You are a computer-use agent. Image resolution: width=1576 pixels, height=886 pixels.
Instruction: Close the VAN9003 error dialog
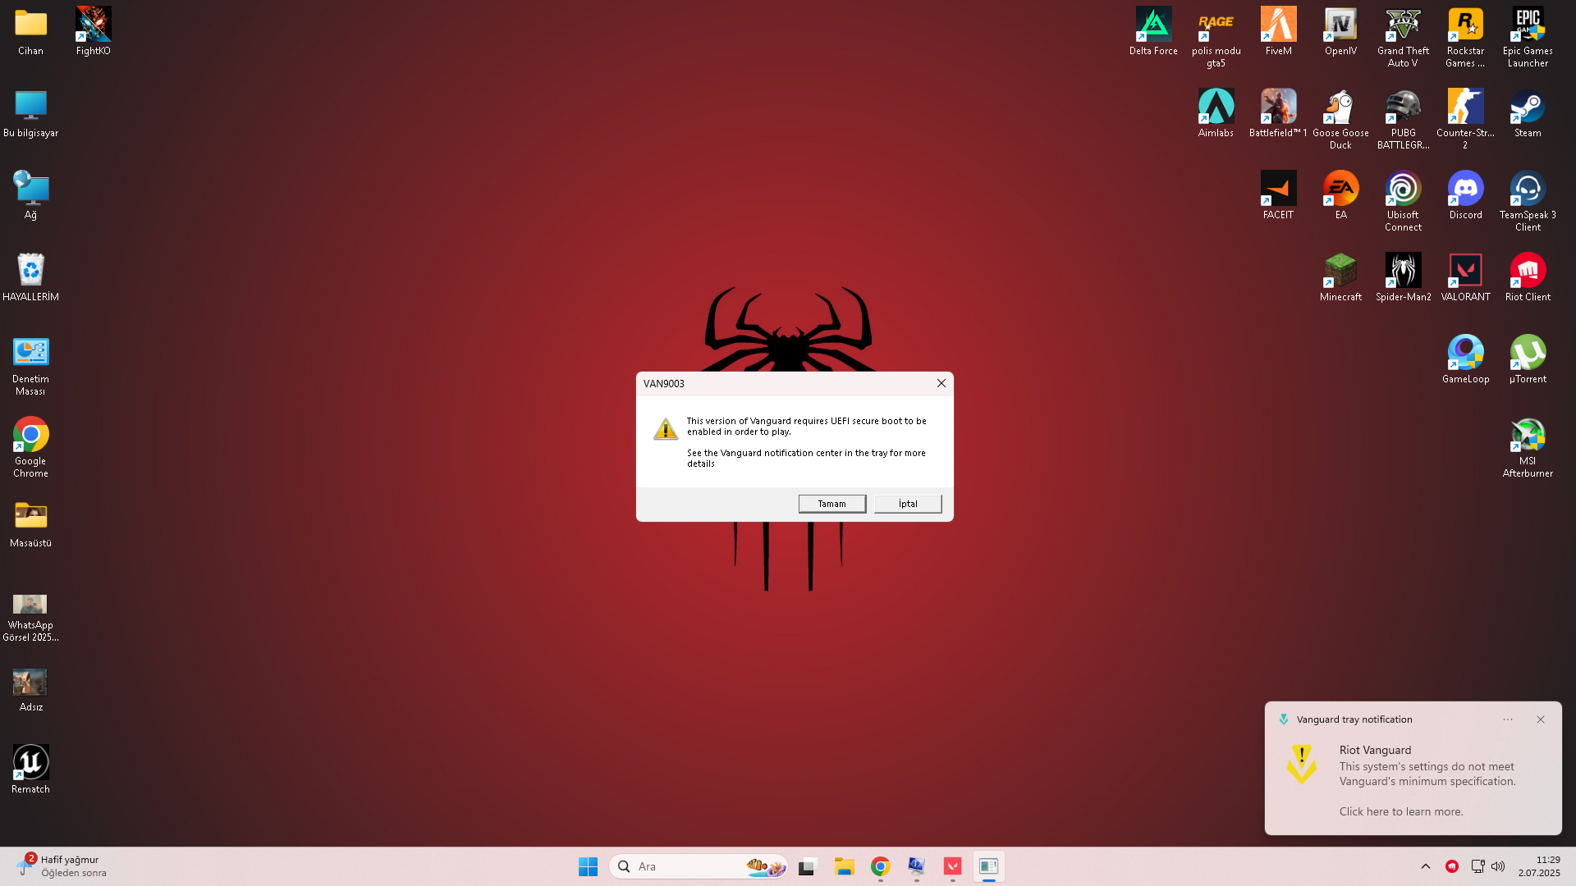click(941, 383)
